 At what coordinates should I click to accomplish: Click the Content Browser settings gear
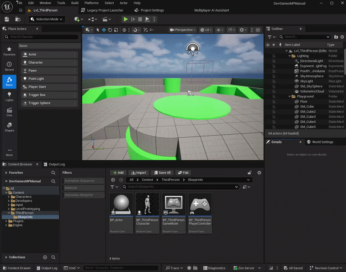(x=259, y=172)
